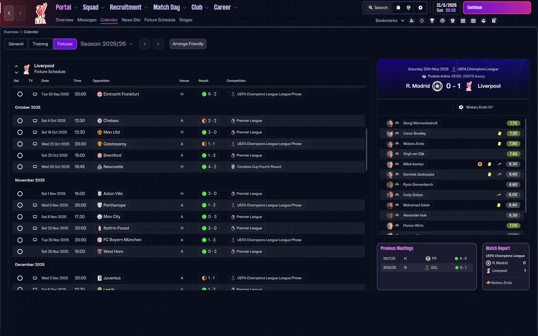This screenshot has height=336, width=538.
Task: Expand the Bookmarks dropdown
Action: click(390, 21)
